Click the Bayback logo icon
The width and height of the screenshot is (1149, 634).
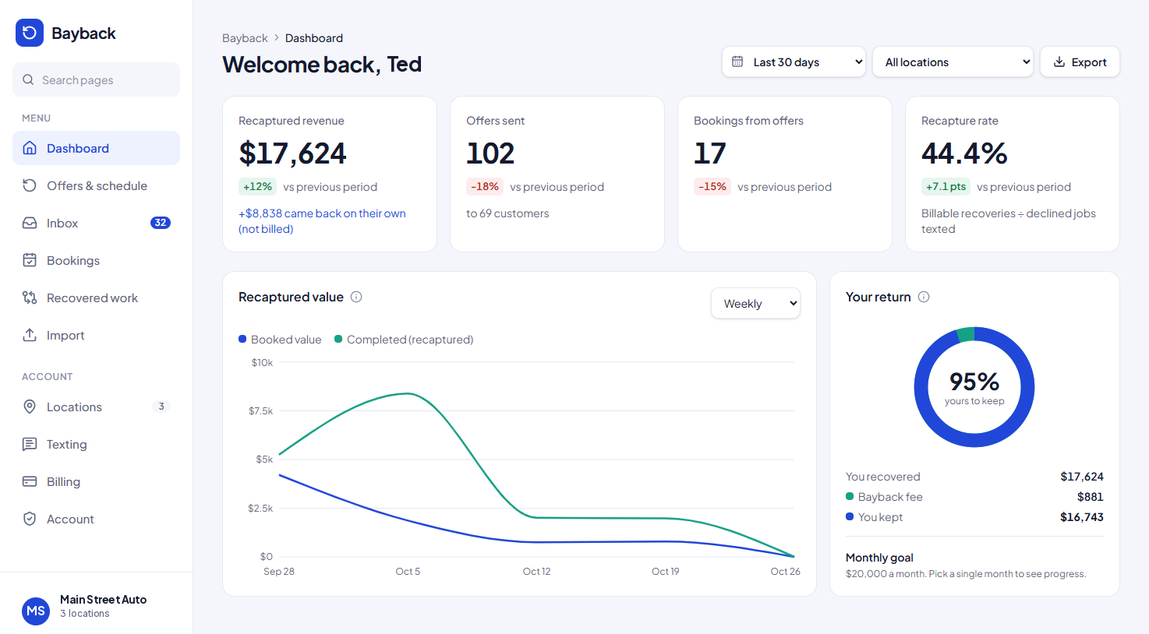coord(30,33)
